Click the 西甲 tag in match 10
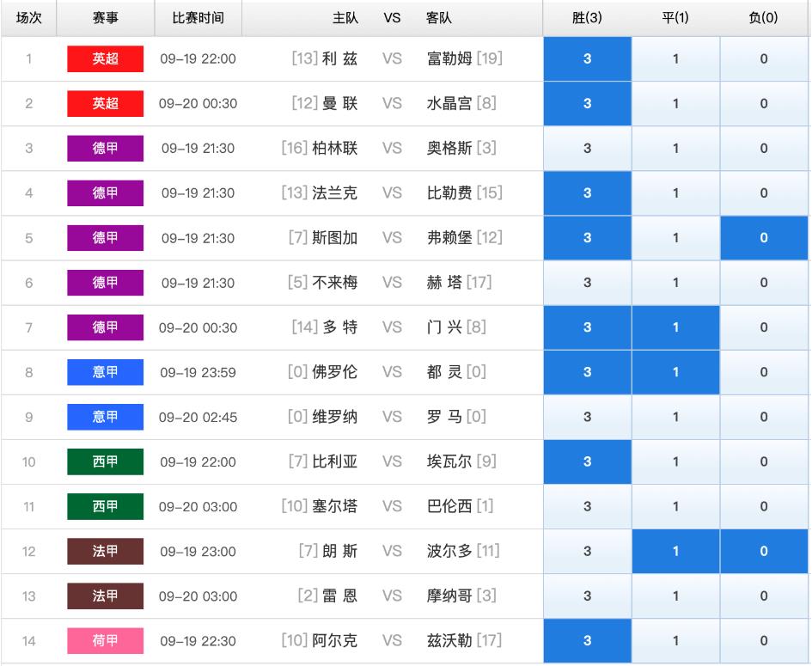The height and width of the screenshot is (666, 812). pos(105,462)
